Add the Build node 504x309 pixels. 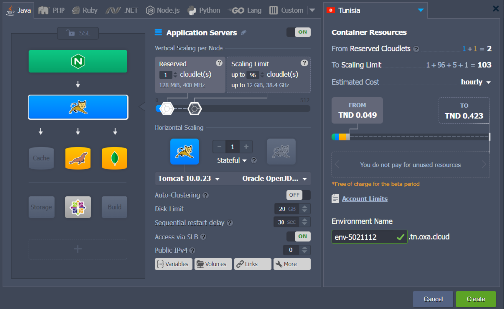pos(114,207)
